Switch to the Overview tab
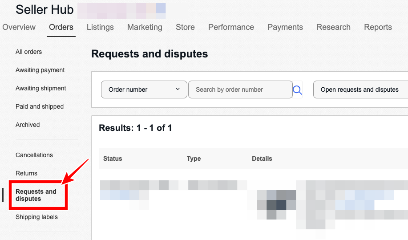 click(19, 27)
